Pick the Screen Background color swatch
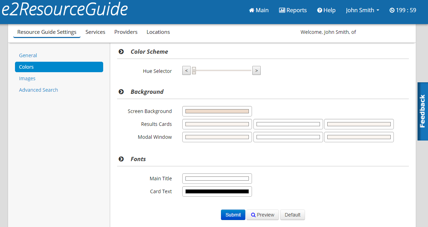This screenshot has height=227, width=428. coord(217,111)
